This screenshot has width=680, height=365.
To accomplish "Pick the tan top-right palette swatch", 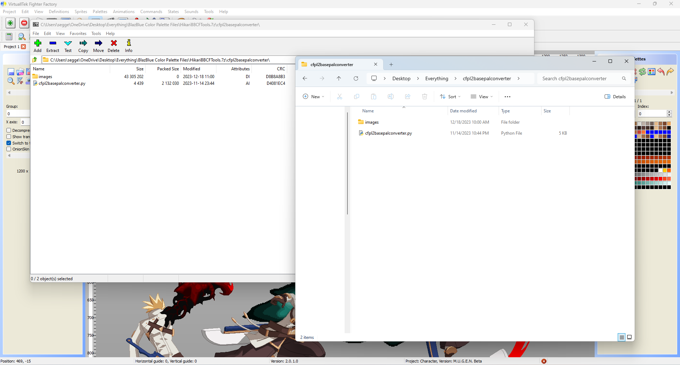I will coord(669,124).
